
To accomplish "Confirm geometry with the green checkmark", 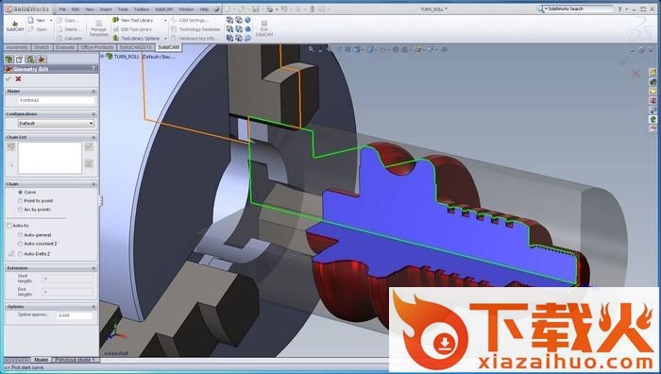I will coord(8,78).
